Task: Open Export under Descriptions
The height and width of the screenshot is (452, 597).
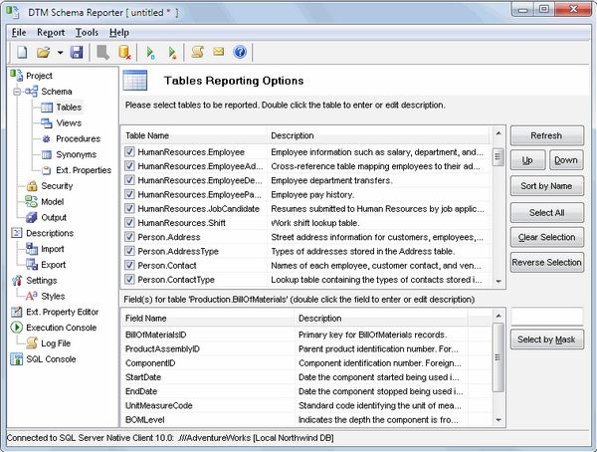Action: (54, 265)
